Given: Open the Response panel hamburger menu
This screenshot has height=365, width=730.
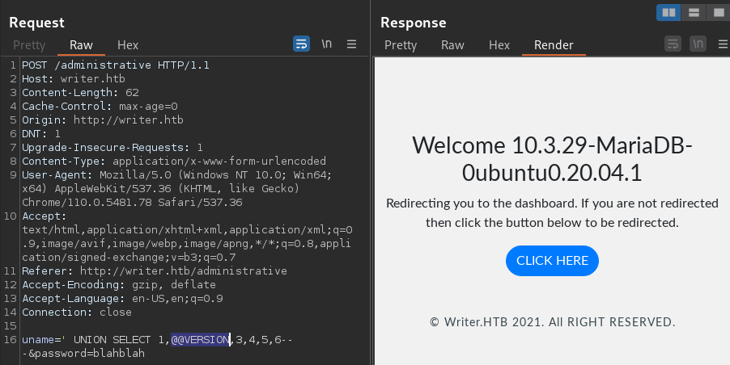Looking at the screenshot, I should 723,44.
